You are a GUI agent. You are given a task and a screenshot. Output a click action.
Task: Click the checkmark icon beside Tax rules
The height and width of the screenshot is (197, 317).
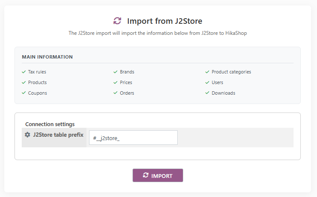[x=24, y=72]
